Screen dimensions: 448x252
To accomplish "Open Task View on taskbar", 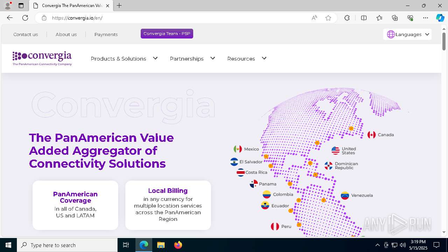I will (x=126, y=245).
